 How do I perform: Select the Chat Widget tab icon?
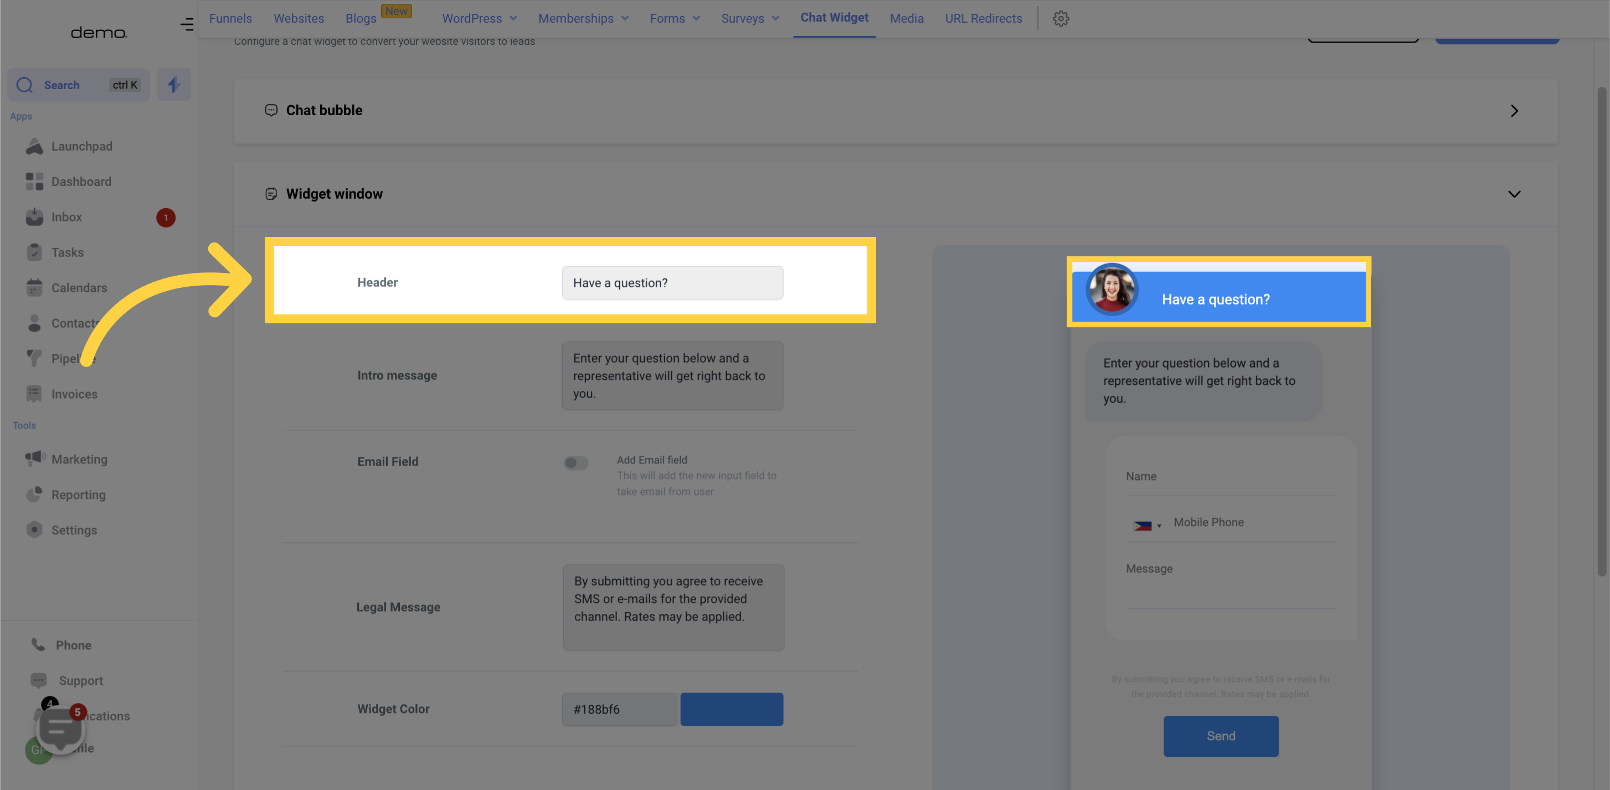(833, 17)
